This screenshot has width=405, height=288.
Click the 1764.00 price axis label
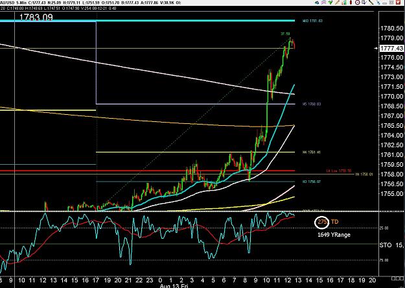pos(391,135)
